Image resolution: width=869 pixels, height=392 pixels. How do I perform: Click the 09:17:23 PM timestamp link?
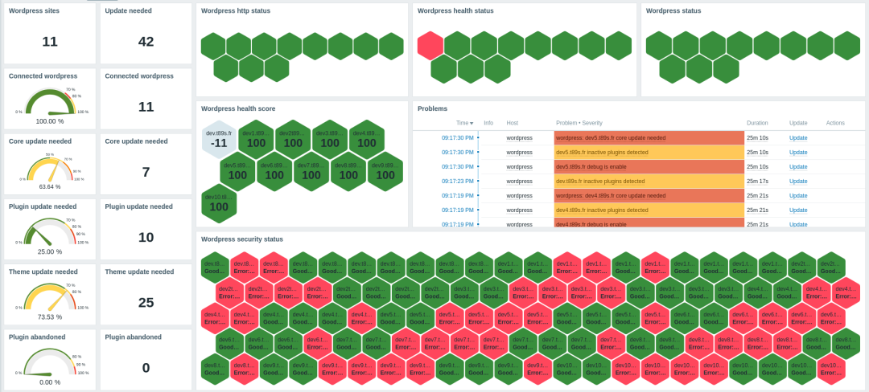click(x=457, y=182)
